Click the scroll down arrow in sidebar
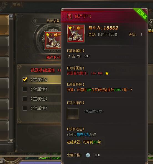The height and width of the screenshot is (164, 153). click(x=11, y=140)
